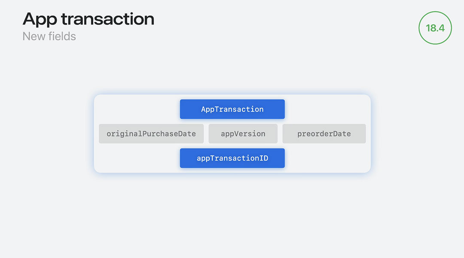Viewport: 464px width, 258px height.
Task: Click the word 'New' in the subtitle
Action: click(x=34, y=36)
